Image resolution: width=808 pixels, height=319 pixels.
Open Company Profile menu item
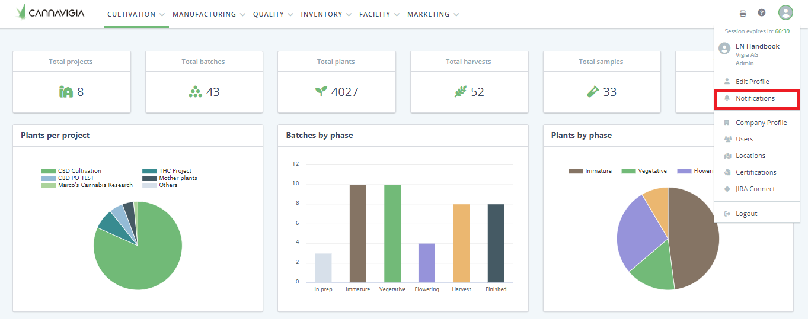[x=761, y=123]
